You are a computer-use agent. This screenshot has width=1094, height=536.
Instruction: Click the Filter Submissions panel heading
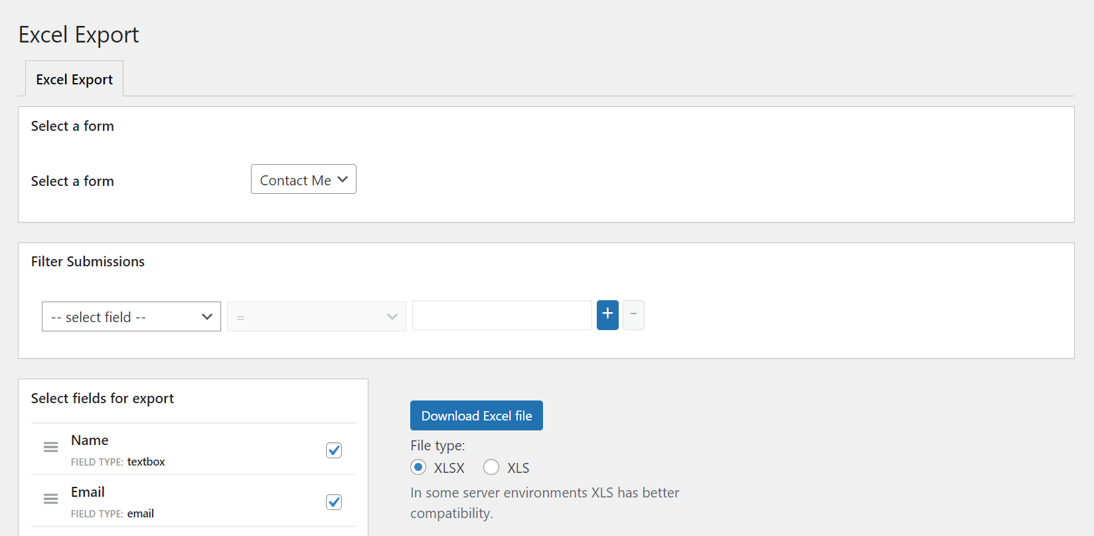coord(88,262)
